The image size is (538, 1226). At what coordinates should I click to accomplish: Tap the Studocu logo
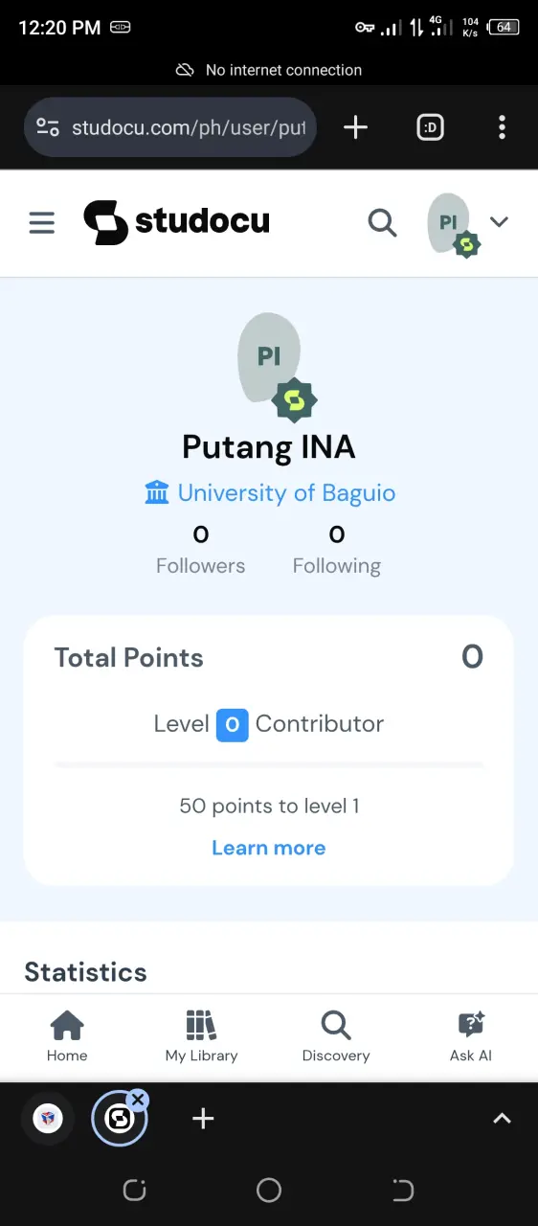(176, 222)
